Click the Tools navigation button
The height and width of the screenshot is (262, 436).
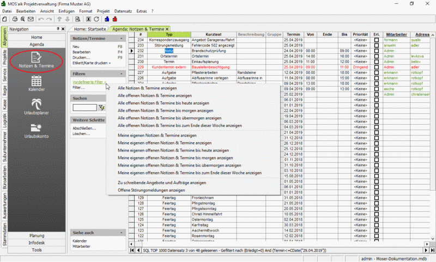[x=37, y=250]
